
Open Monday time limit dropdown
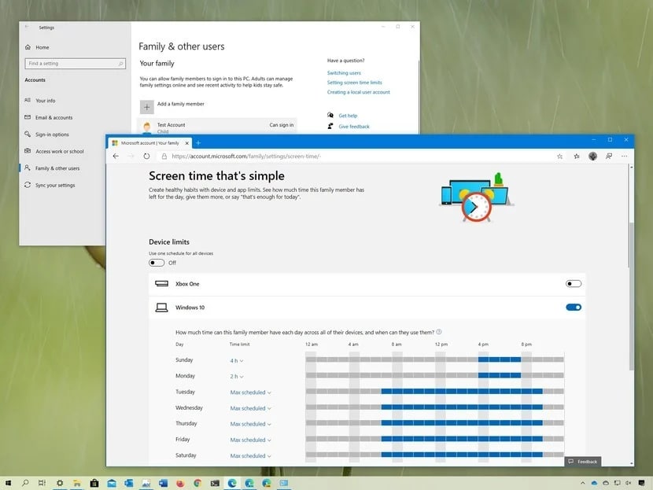[237, 376]
